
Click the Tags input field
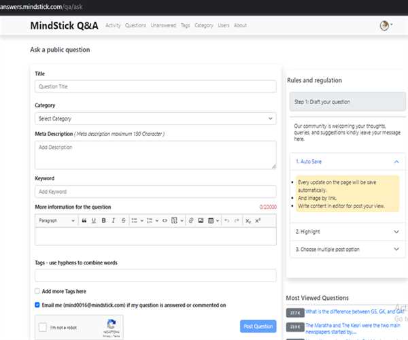coord(156,275)
